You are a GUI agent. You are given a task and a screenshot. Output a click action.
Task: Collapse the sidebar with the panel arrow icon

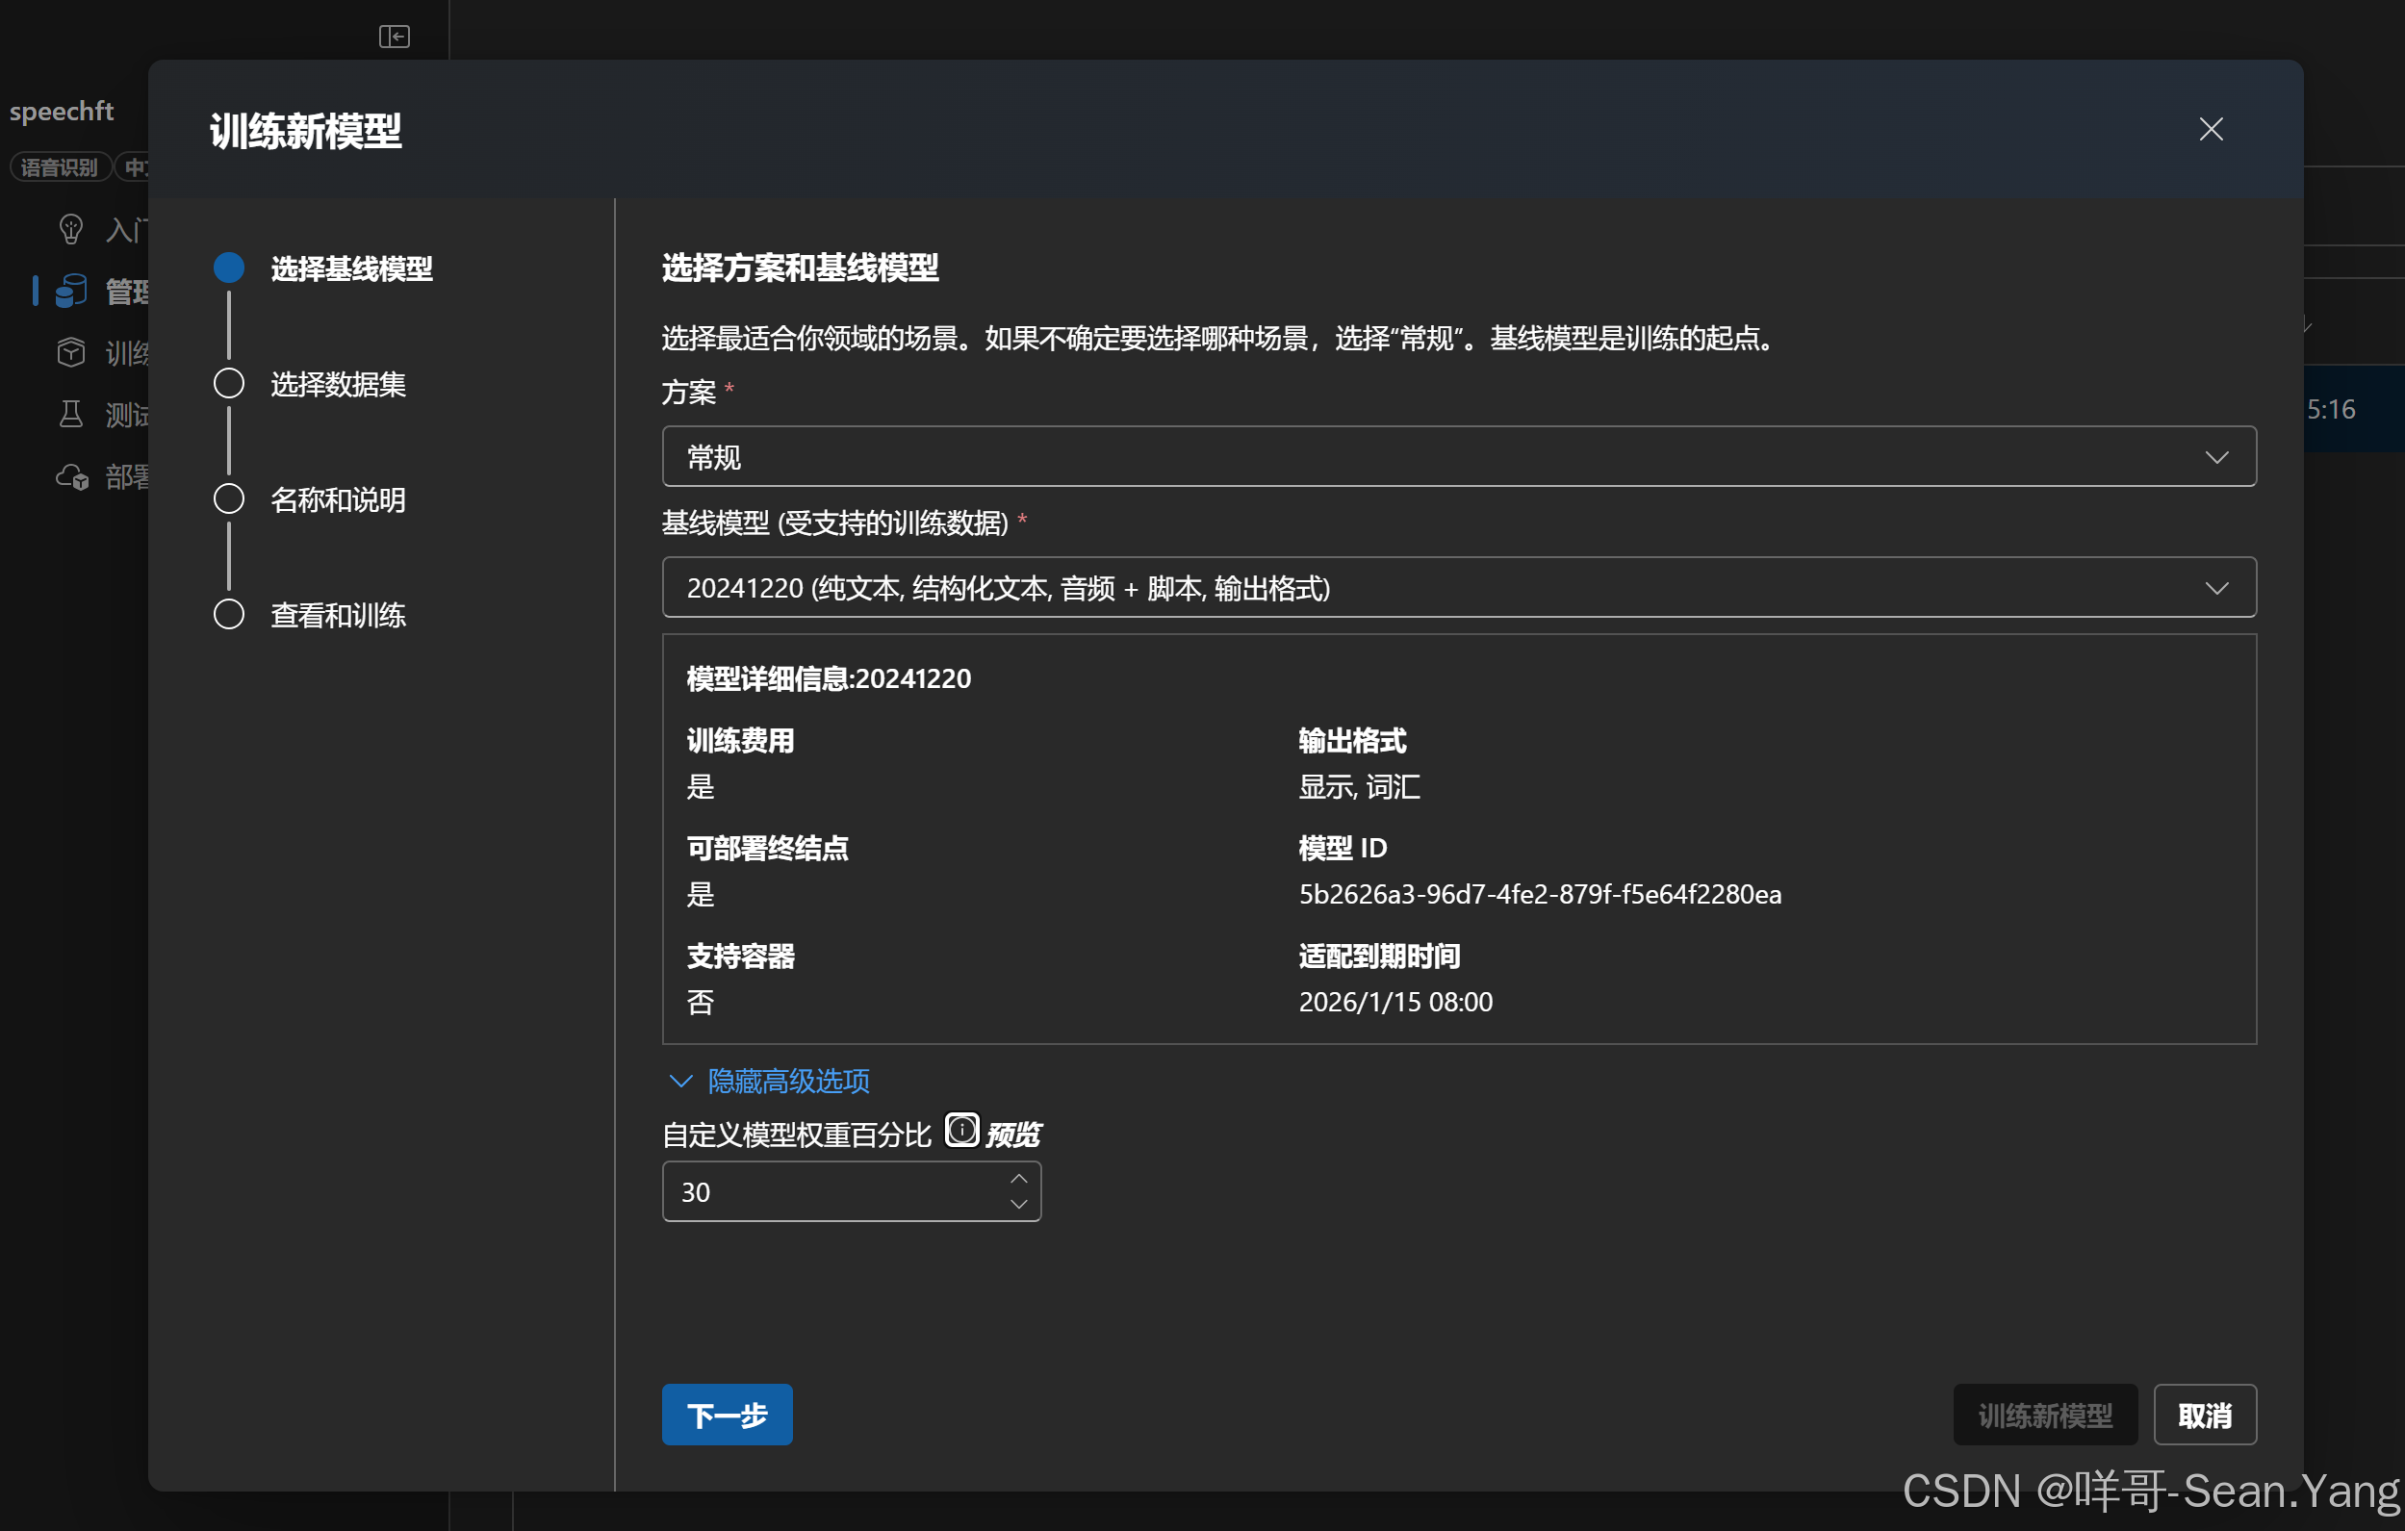(x=395, y=36)
